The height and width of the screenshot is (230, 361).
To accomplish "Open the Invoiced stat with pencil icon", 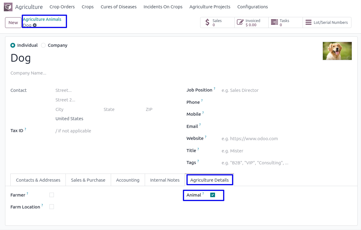I will click(x=240, y=22).
